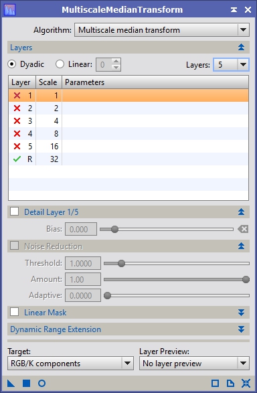
Task: Select the Linear scaling option
Action: (60, 64)
